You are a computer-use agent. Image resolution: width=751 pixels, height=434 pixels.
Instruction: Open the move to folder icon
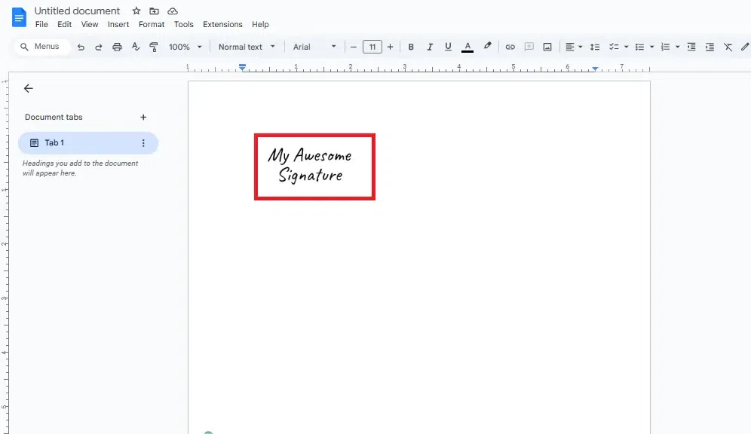(155, 11)
